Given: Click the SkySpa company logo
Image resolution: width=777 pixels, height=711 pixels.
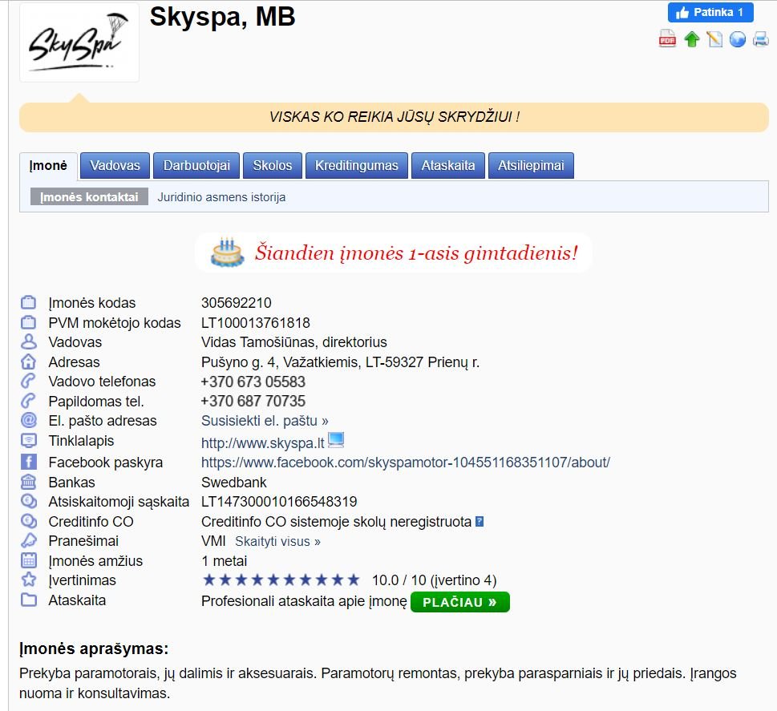Looking at the screenshot, I should click(79, 43).
